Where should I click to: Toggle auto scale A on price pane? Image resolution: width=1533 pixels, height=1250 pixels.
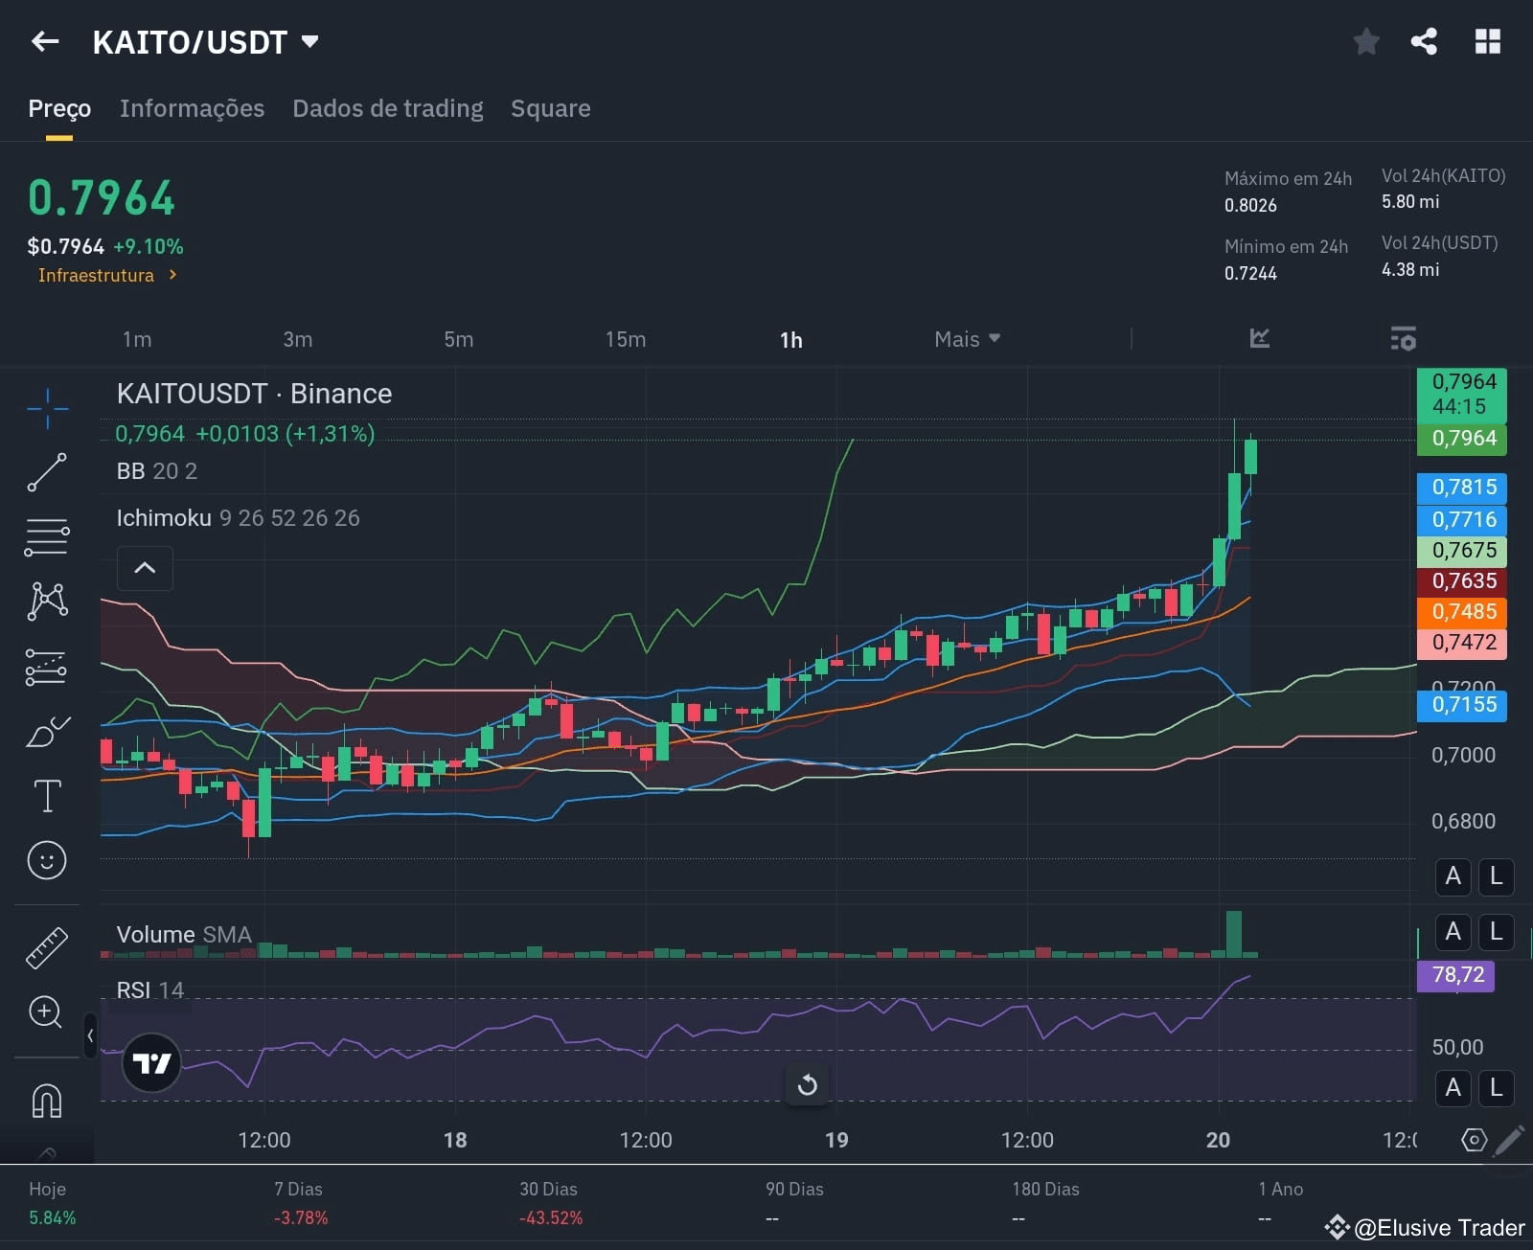point(1453,876)
